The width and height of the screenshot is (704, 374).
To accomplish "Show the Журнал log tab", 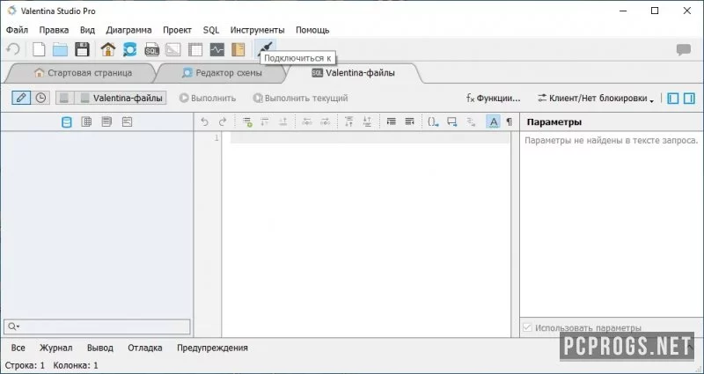I will (55, 348).
